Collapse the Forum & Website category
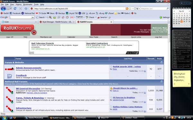Image resolution: width=193 pixels, height=120 pixels. click(x=161, y=62)
